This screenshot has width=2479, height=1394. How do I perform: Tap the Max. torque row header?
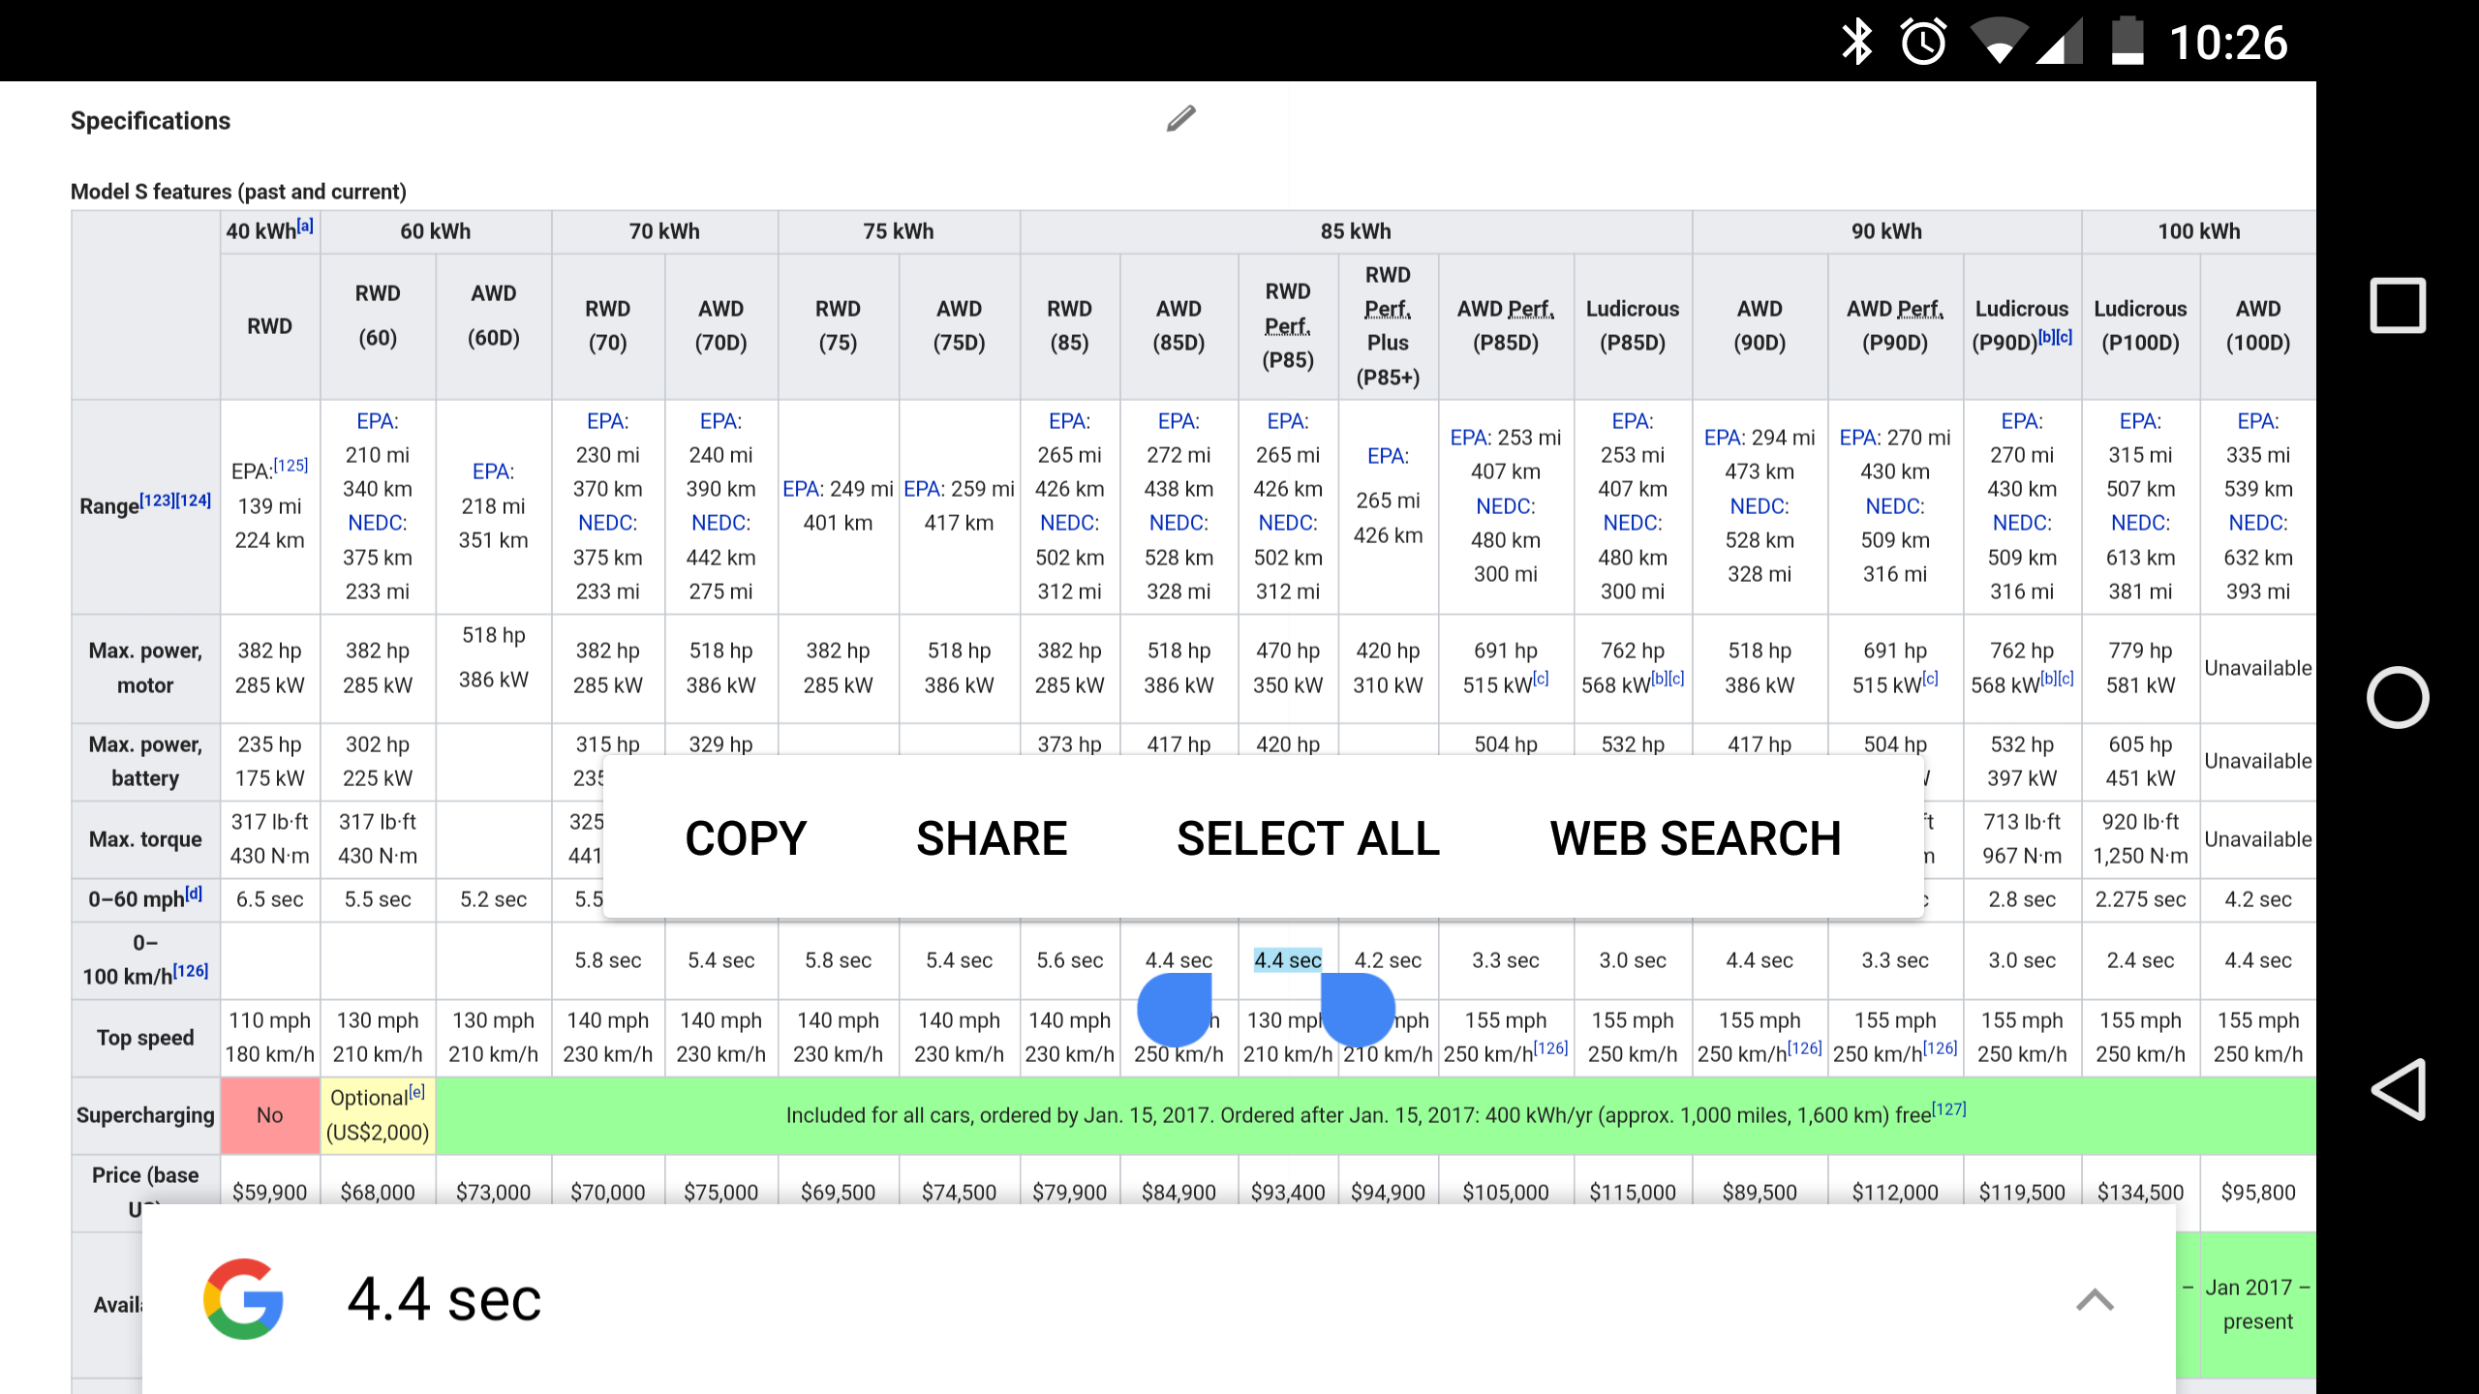(145, 839)
